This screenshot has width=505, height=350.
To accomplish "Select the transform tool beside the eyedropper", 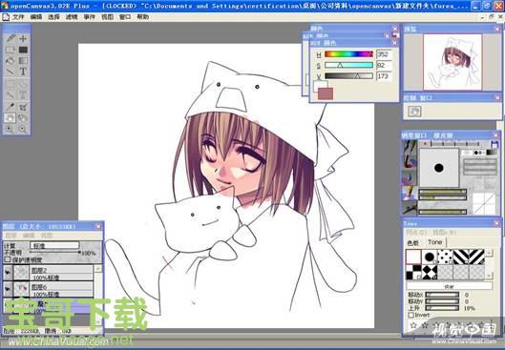I will 23,107.
